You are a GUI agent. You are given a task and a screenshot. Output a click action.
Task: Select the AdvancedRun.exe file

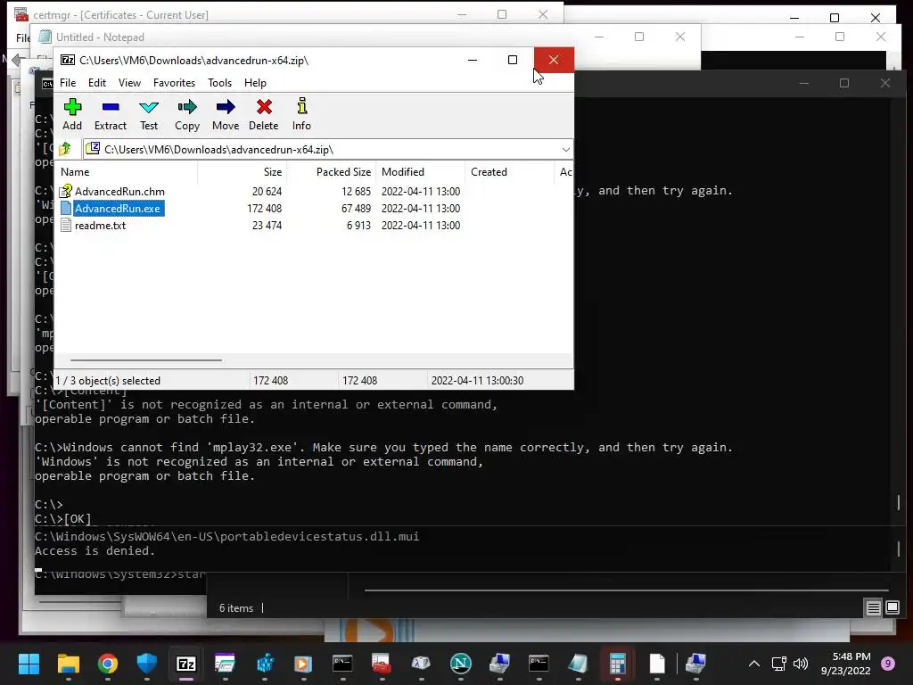[117, 209]
